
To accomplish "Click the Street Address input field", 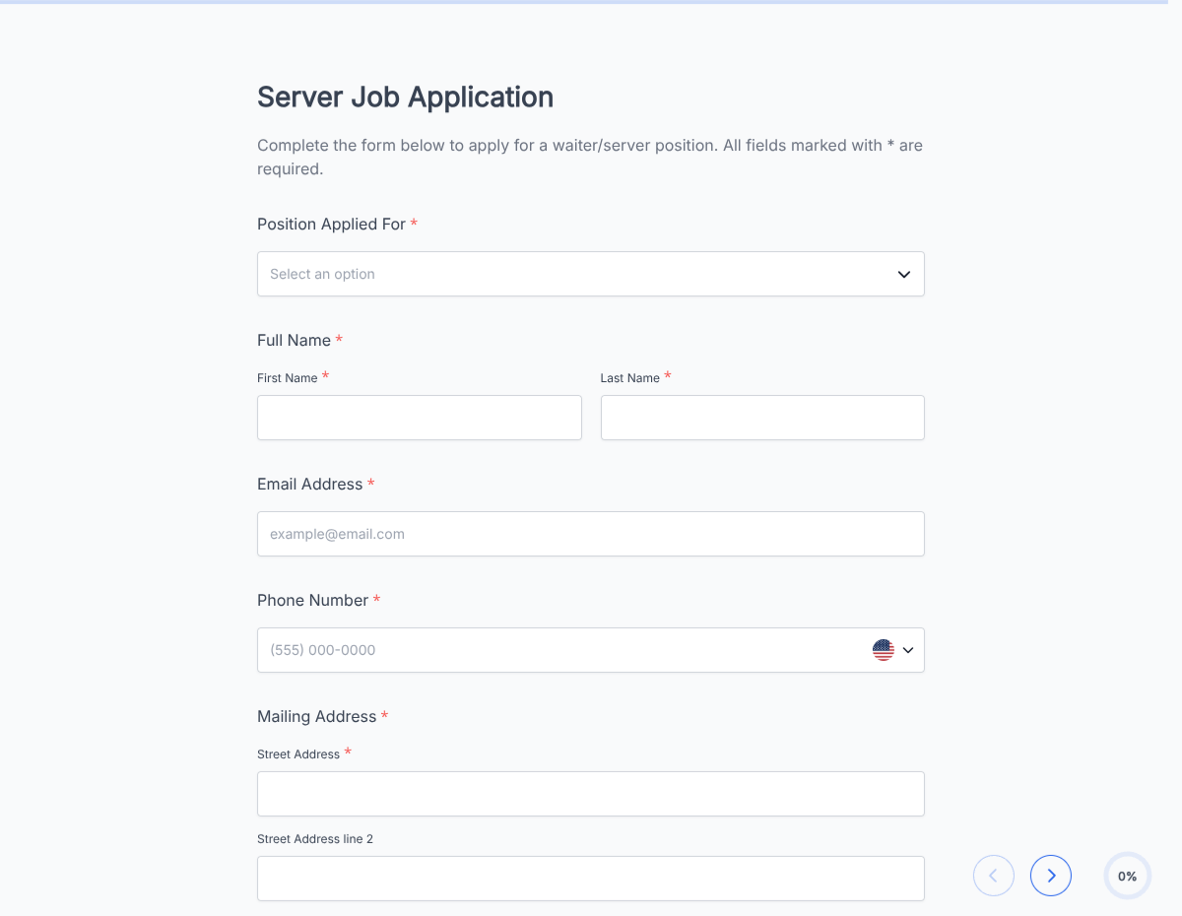I will pos(591,794).
